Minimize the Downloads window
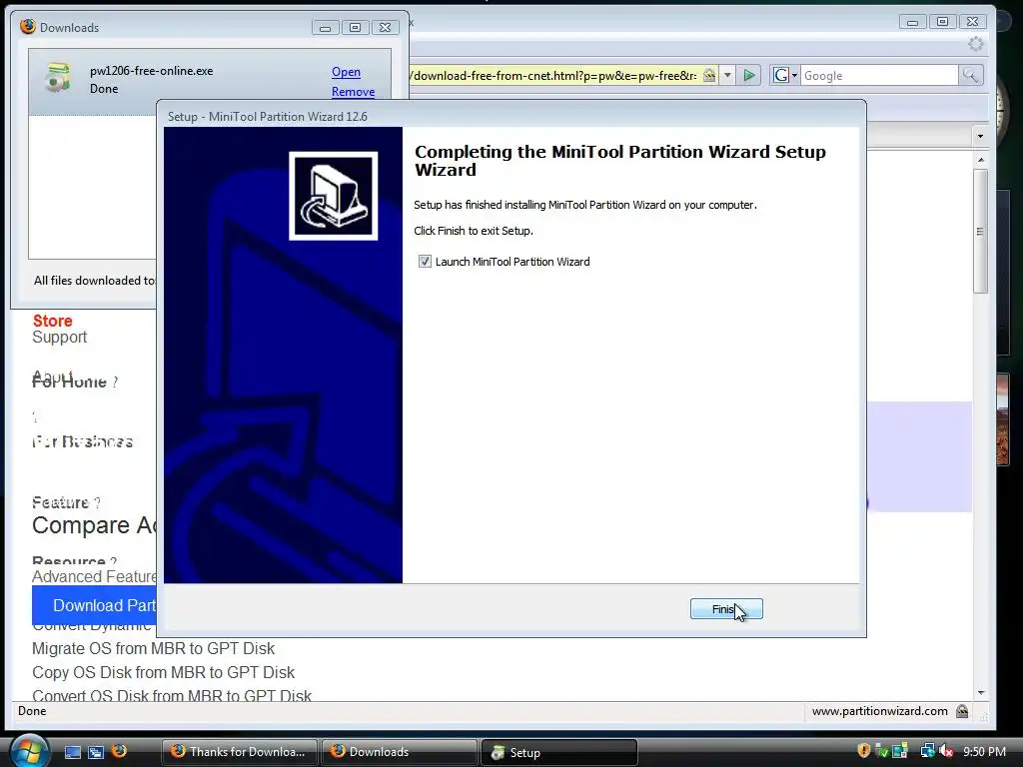Viewport: 1023px width, 767px height. (325, 27)
